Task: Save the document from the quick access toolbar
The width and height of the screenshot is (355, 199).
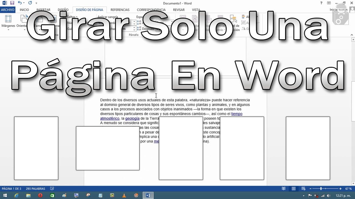Action: pos(12,3)
